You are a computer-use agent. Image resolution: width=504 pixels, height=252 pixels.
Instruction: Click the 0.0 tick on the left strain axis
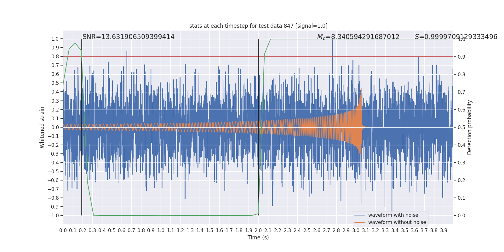click(x=55, y=127)
